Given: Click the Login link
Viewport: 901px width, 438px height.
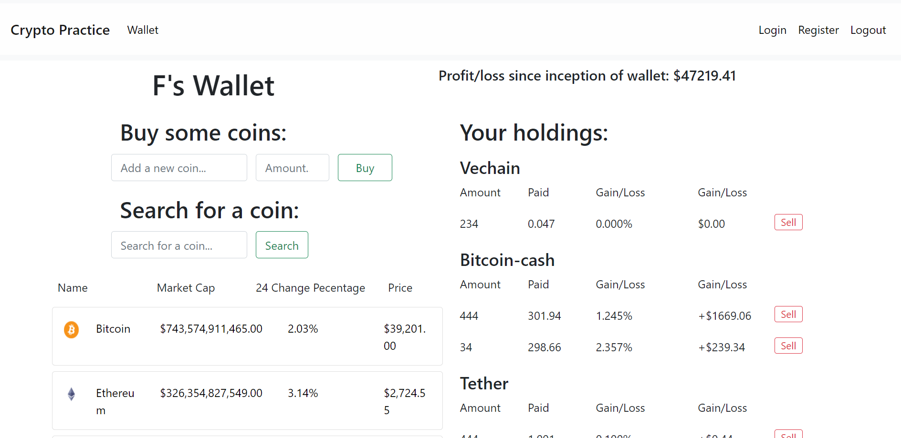Looking at the screenshot, I should tap(772, 30).
